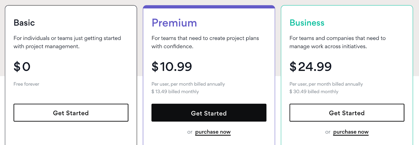
Task: Click the purple bar atop the Premium card
Action: 209,7
